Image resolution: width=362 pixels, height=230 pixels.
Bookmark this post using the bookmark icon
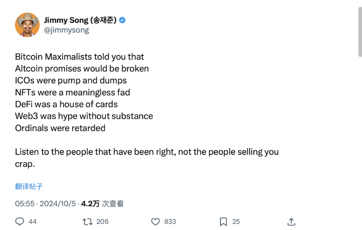(x=224, y=222)
